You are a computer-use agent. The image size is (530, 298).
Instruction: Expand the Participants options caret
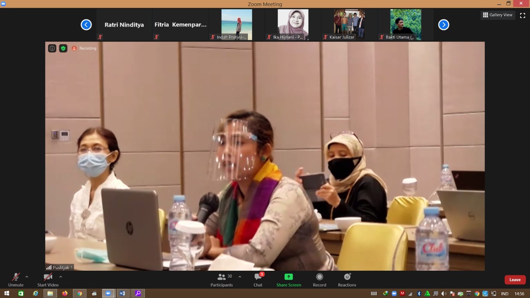coord(240,276)
